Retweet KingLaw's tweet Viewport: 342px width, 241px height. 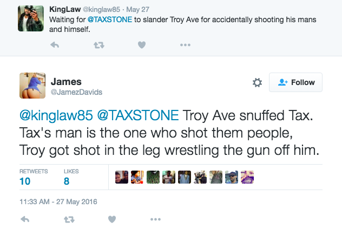pyautogui.click(x=98, y=45)
